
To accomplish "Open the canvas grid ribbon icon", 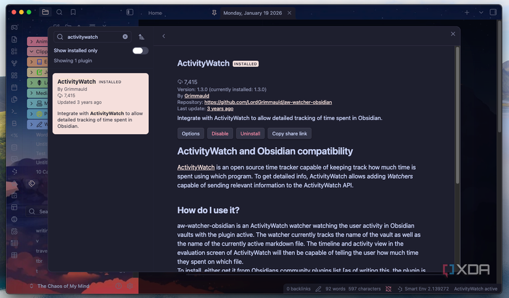I will click(x=14, y=76).
